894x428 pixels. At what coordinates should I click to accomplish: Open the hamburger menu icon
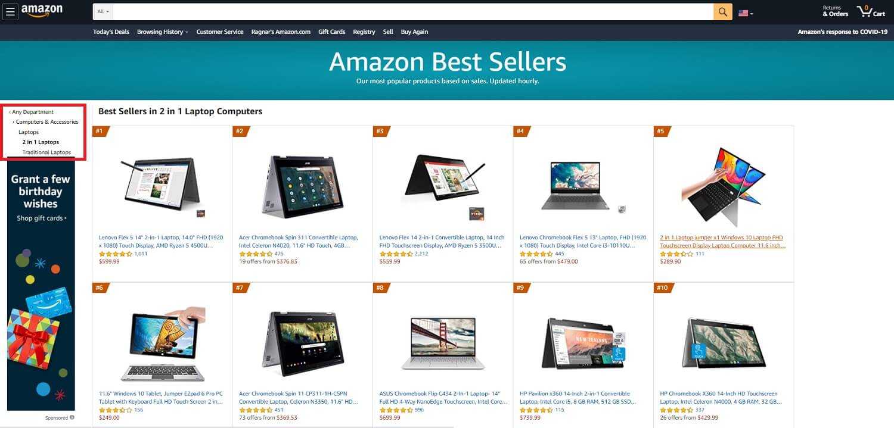tap(11, 11)
